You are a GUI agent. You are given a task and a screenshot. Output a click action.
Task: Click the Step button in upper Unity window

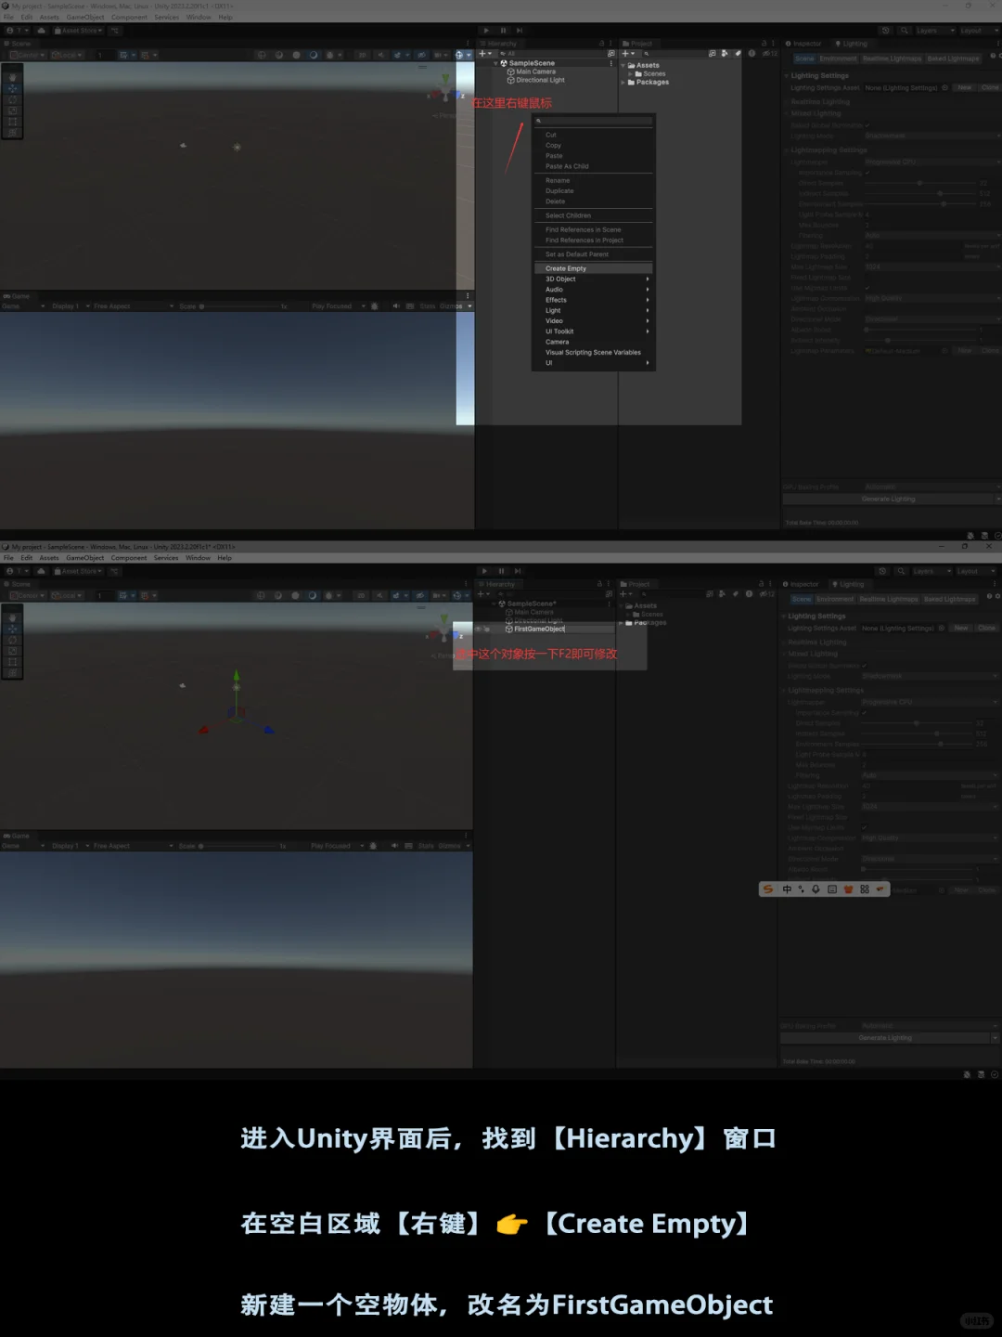click(520, 31)
